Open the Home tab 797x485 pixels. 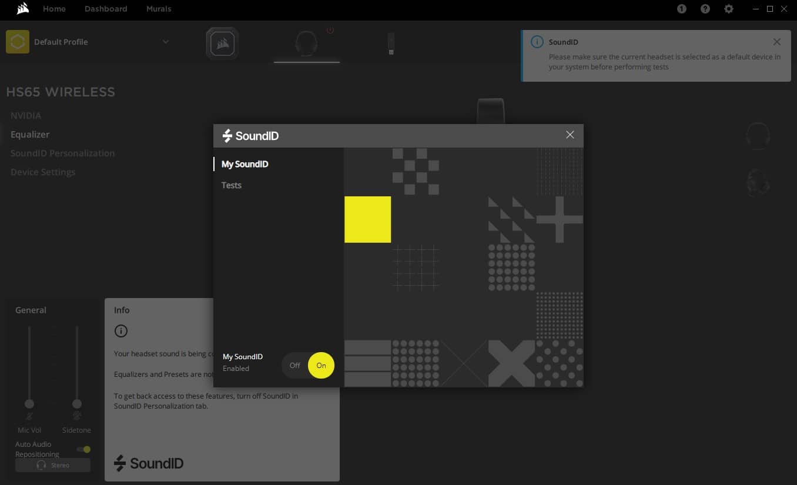click(54, 9)
